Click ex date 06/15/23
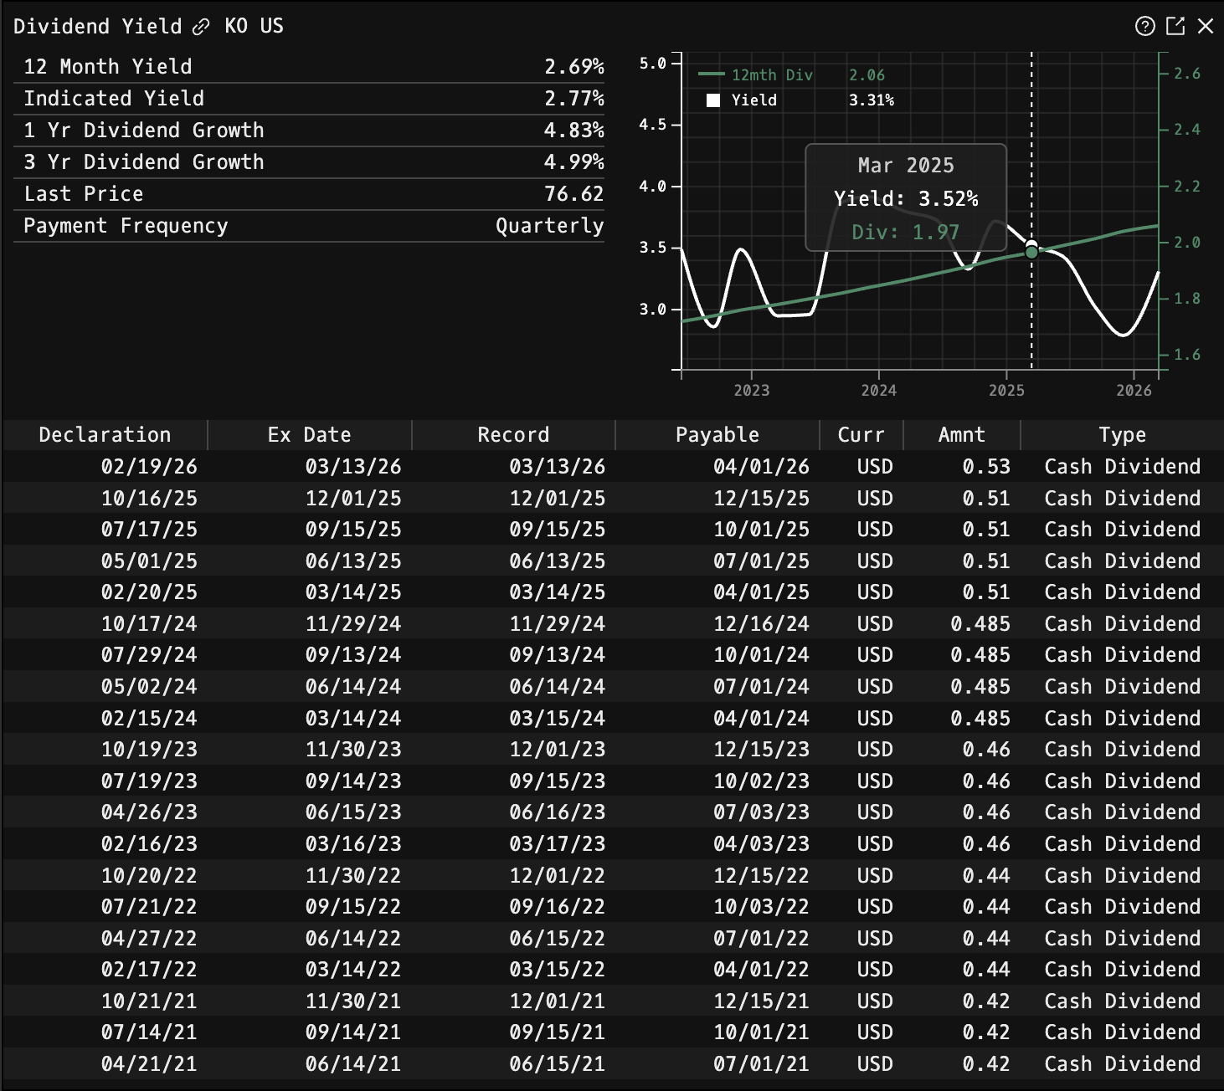 pyautogui.click(x=353, y=812)
